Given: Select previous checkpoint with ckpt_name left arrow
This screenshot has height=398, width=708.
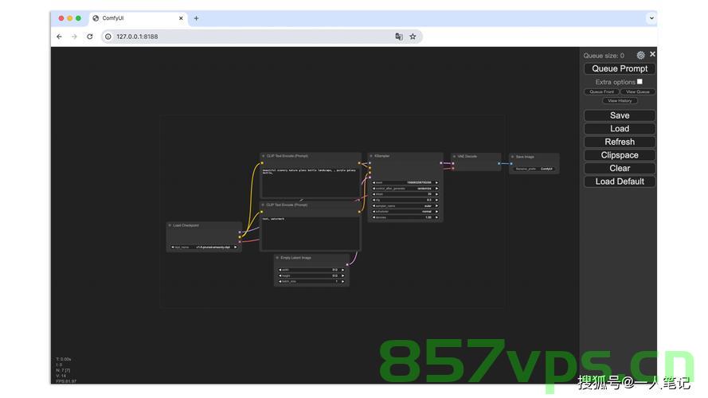Looking at the screenshot, I should click(173, 248).
